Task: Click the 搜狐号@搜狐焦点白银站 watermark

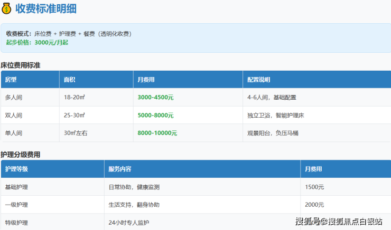Action: (339, 221)
